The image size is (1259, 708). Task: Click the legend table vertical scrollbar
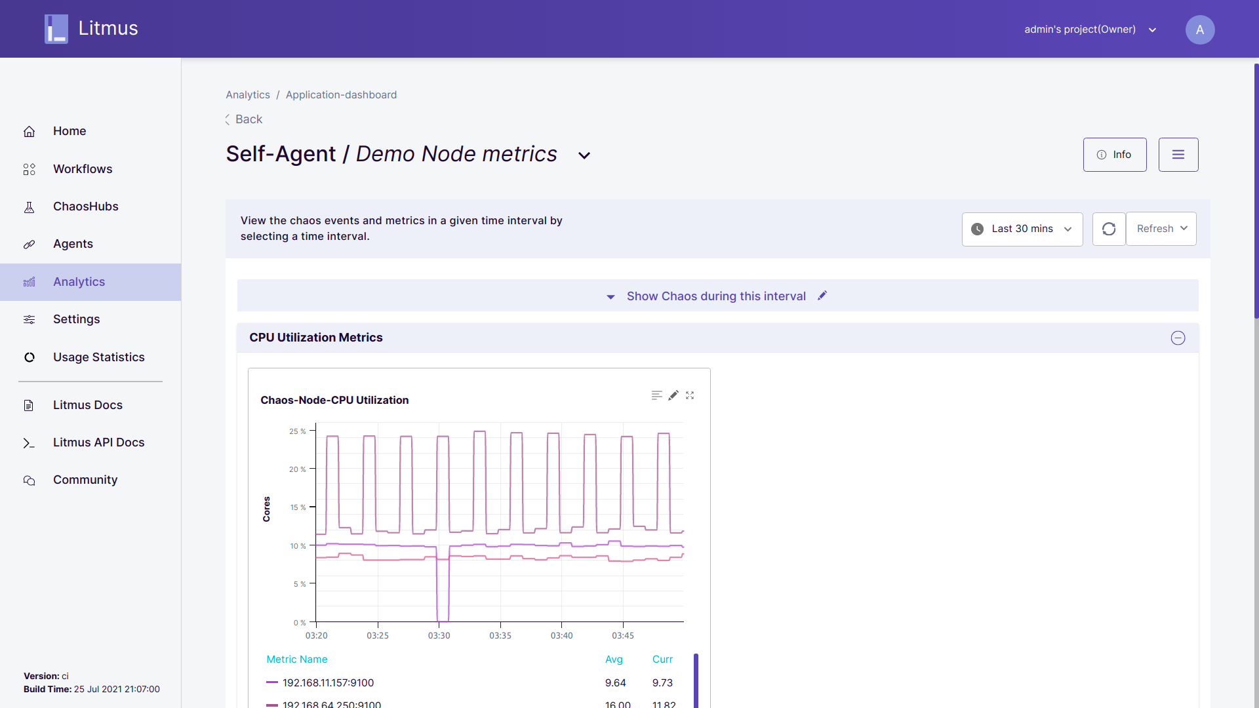[696, 679]
